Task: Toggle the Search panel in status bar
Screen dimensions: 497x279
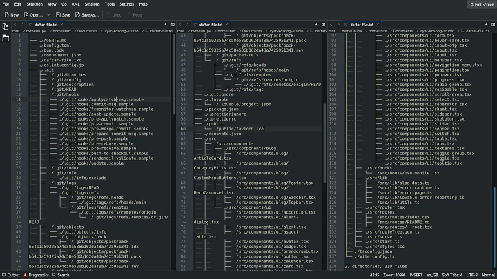Action: 61,275
